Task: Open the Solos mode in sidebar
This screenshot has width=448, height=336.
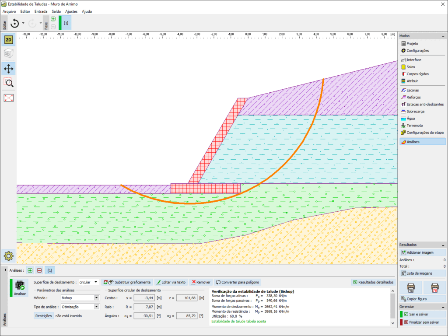Action: pyautogui.click(x=410, y=67)
